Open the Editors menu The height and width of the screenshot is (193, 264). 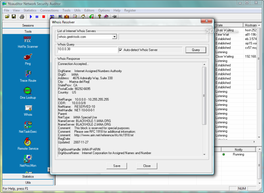click(x=89, y=10)
